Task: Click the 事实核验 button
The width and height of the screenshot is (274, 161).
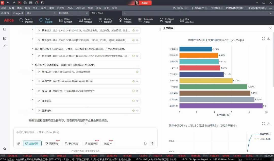Action: (x=72, y=144)
